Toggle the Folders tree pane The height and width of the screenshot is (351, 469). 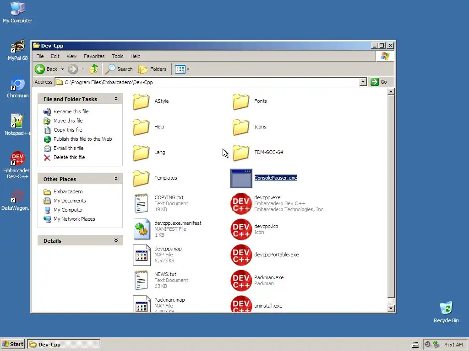click(153, 69)
